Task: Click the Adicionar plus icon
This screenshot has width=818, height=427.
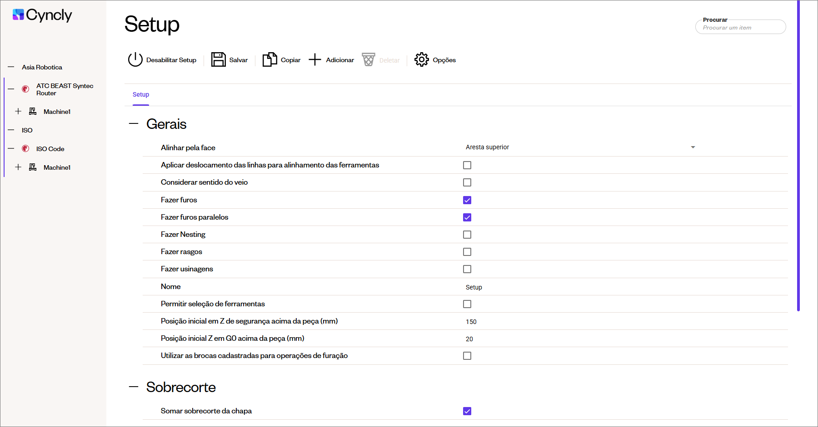Action: (314, 59)
